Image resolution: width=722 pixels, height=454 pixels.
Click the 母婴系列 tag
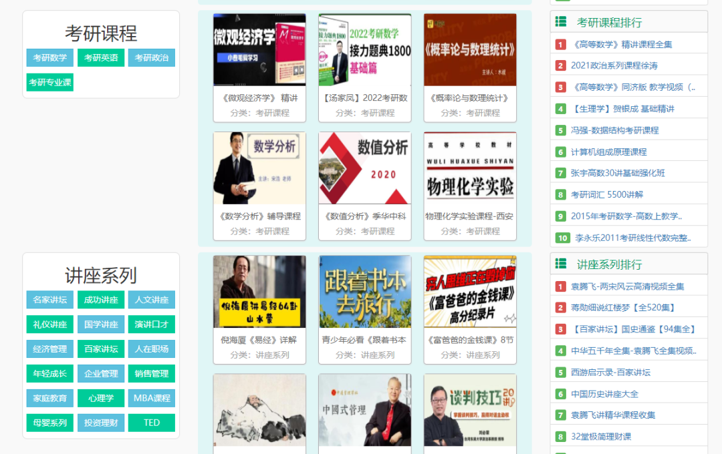[49, 423]
